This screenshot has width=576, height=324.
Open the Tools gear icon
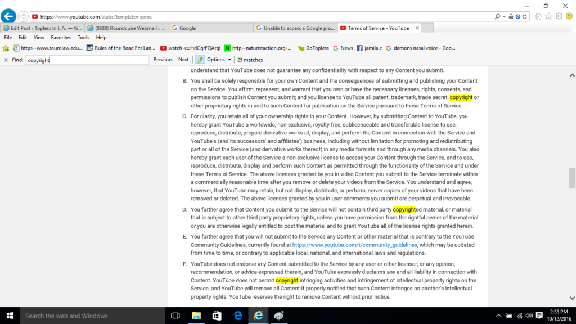[559, 16]
